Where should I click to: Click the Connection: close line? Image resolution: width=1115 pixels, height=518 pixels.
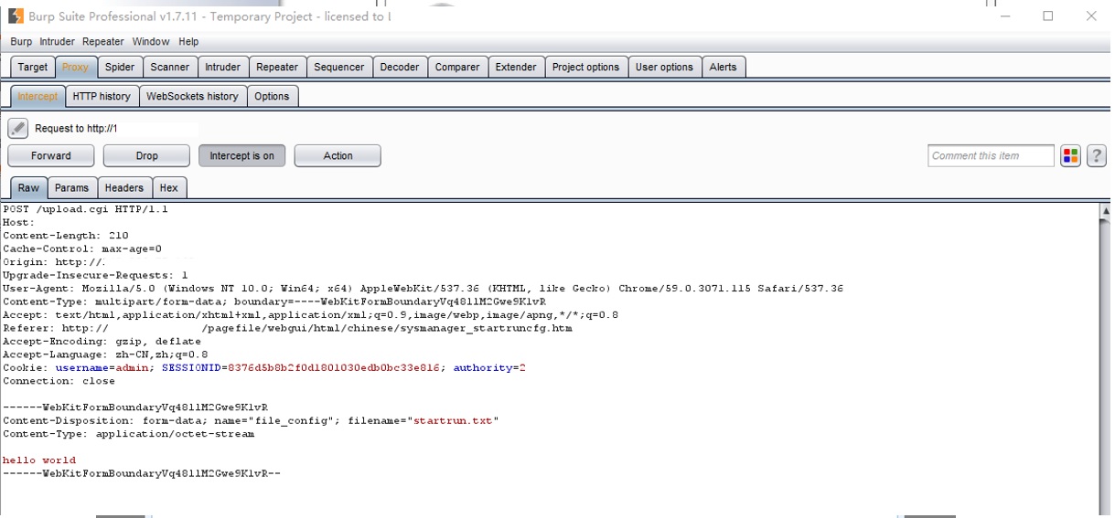(59, 381)
